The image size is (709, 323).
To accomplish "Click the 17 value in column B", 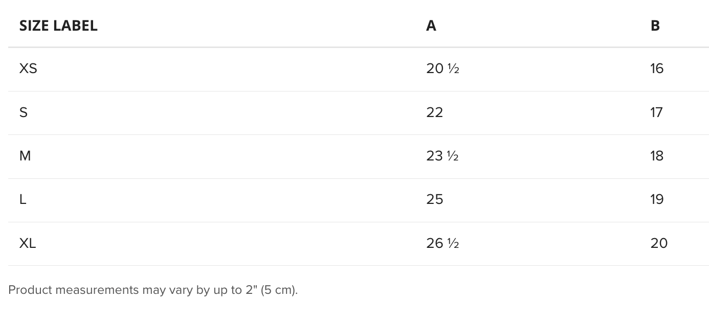I will click(657, 112).
